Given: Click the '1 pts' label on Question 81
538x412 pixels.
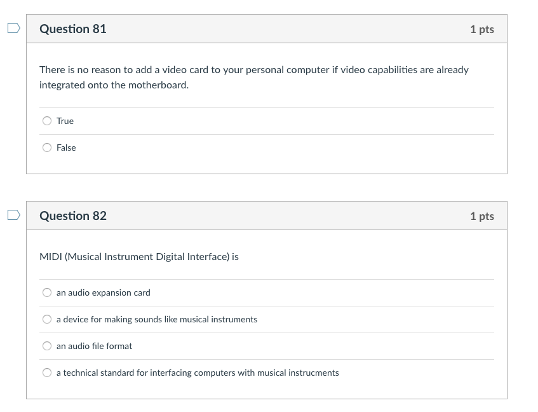Looking at the screenshot, I should 482,29.
